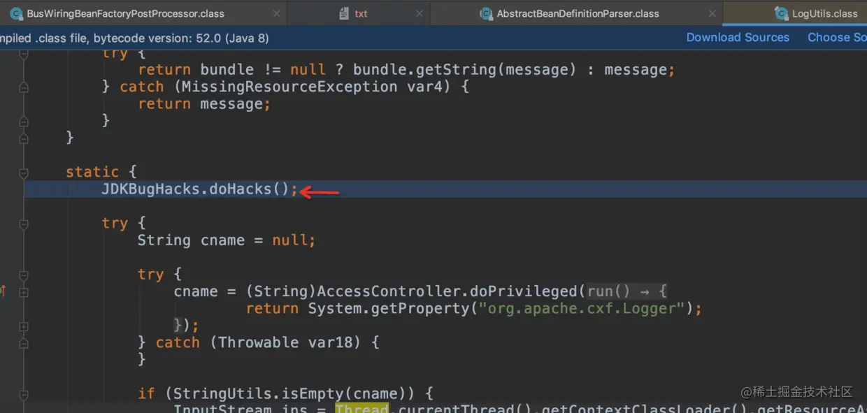Click the AbstractBeanDefinitionParser class file icon

point(486,13)
